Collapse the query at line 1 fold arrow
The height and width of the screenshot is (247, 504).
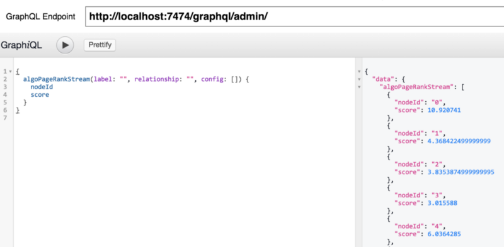click(11, 71)
